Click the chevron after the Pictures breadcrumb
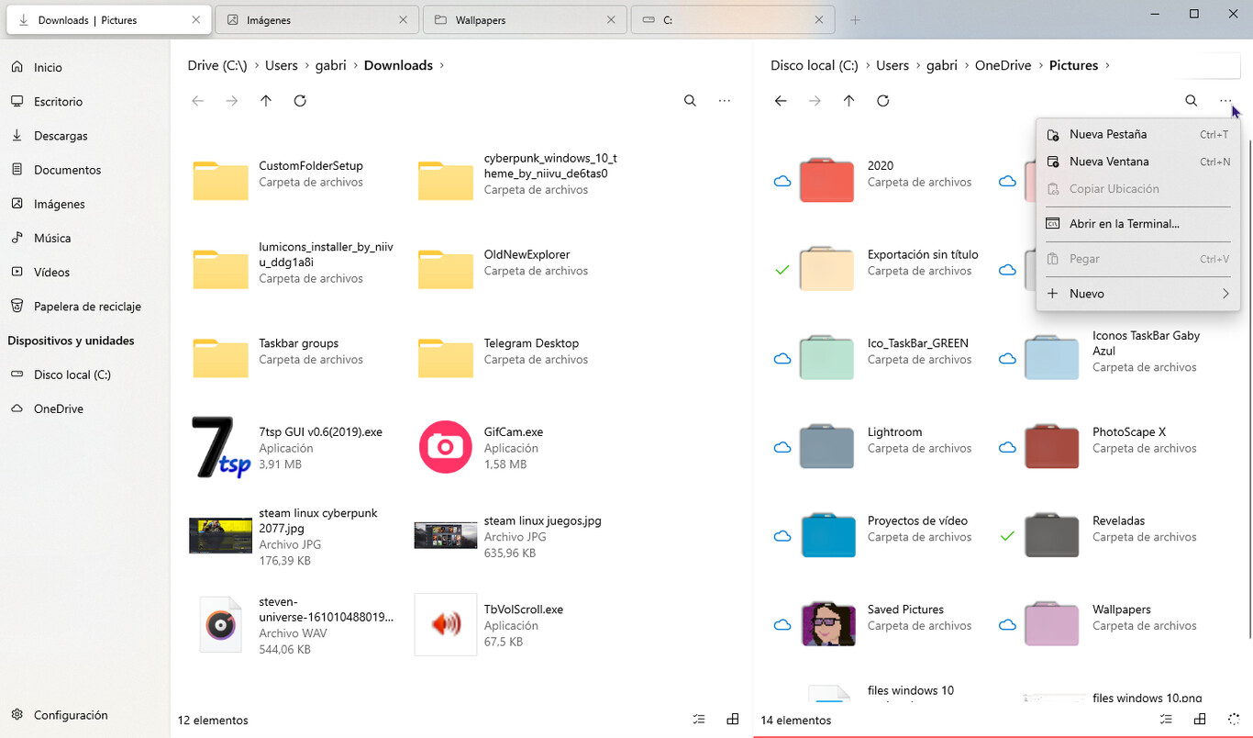This screenshot has width=1253, height=738. 1108,65
